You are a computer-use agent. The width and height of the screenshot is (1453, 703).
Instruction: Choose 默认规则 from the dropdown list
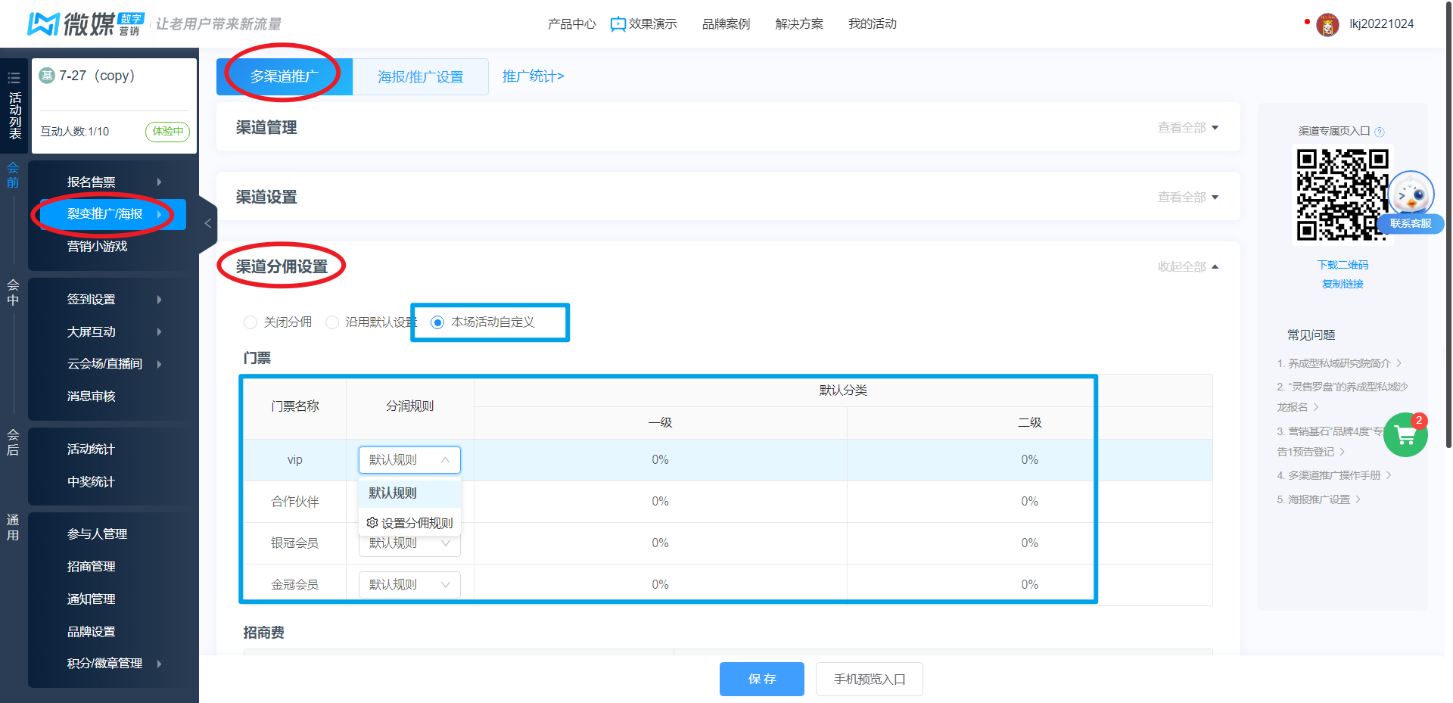click(409, 493)
